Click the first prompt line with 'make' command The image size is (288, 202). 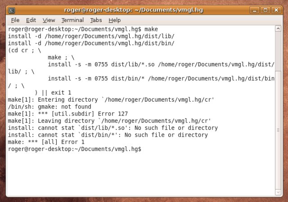(x=83, y=29)
